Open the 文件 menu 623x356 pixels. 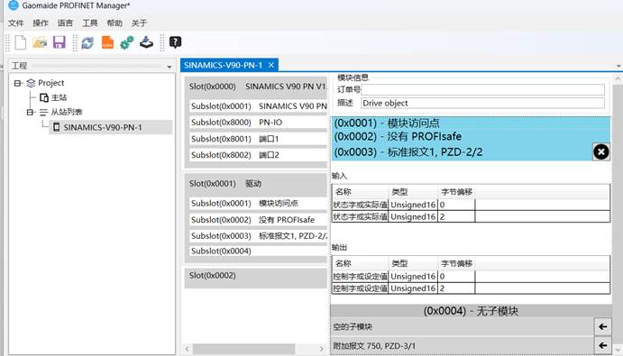tap(16, 23)
